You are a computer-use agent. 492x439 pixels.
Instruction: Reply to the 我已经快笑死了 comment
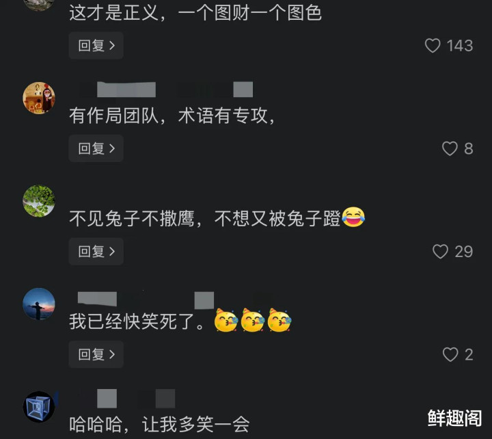tap(96, 354)
